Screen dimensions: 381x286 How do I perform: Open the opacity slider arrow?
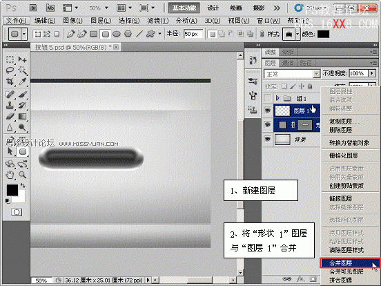372,73
